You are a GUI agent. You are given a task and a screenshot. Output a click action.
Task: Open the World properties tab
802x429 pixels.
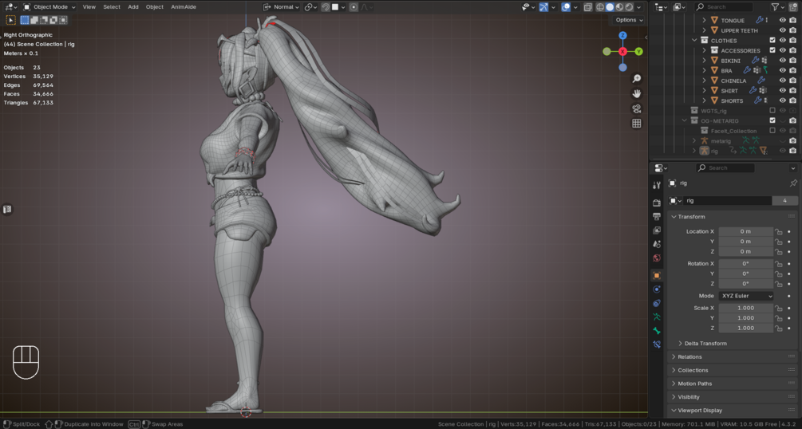point(657,258)
